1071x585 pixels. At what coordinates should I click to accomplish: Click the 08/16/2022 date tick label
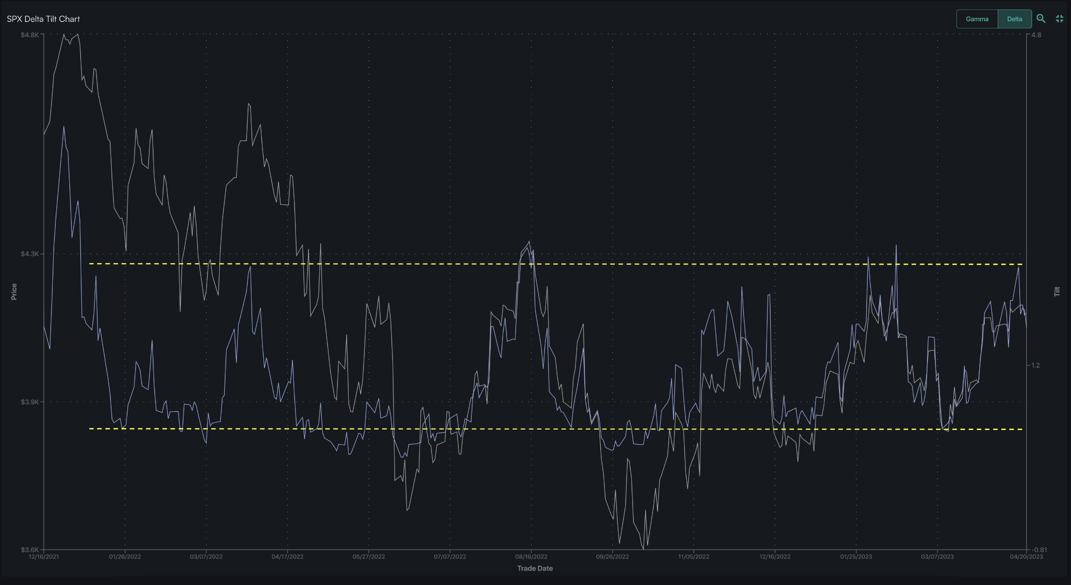(531, 557)
